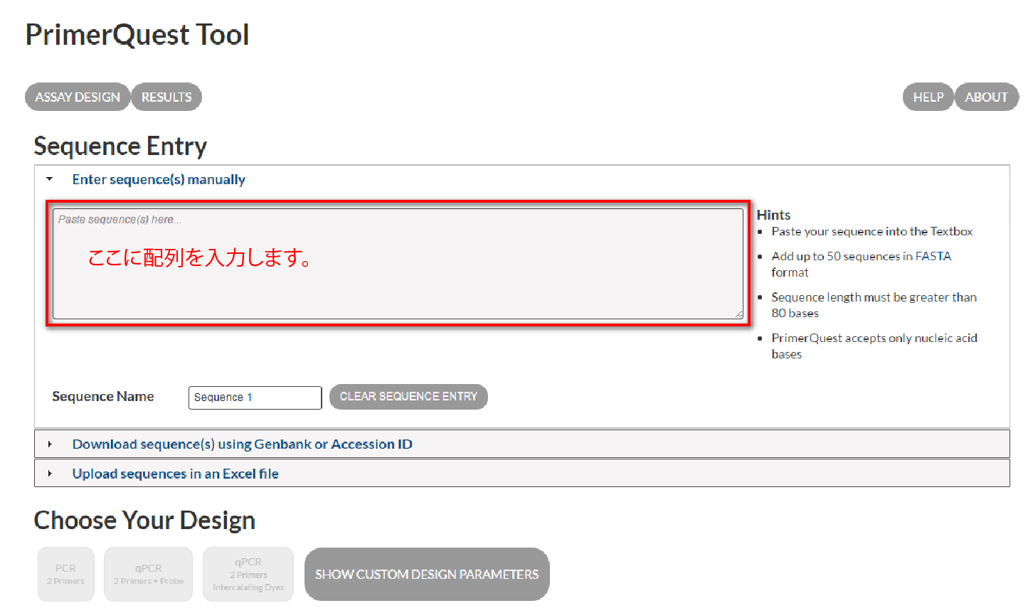
Task: Click the Sequence Name label
Action: [x=103, y=397]
